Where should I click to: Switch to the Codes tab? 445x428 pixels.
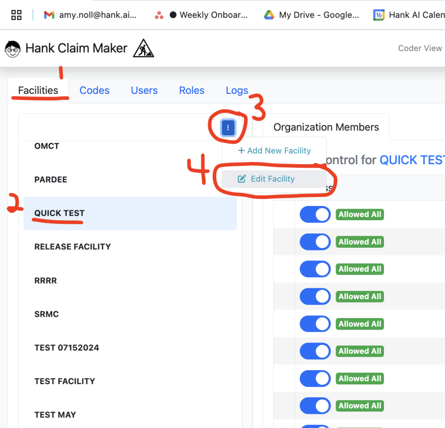(x=94, y=90)
